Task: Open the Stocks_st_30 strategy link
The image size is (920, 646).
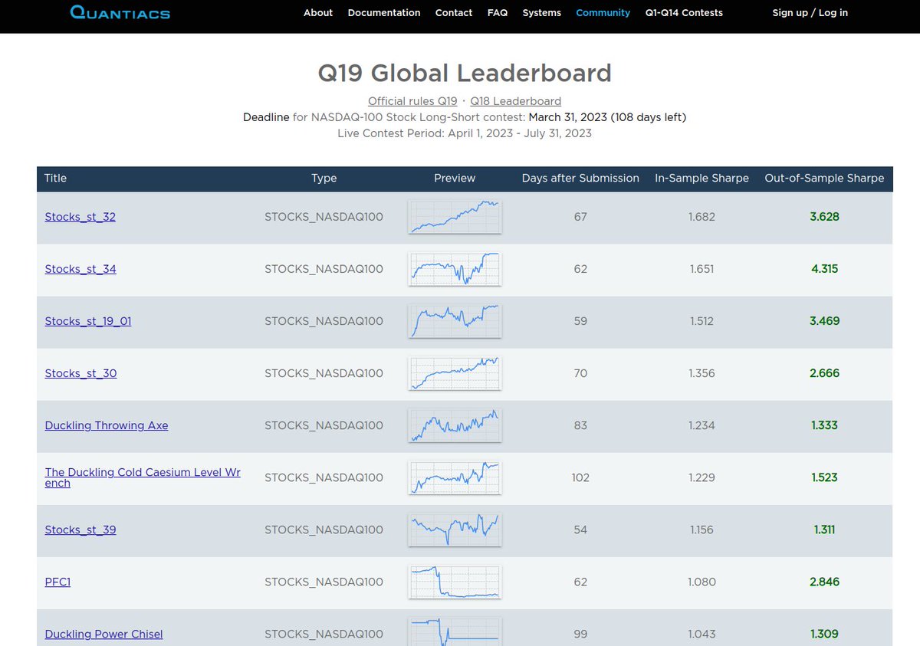Action: [x=81, y=373]
